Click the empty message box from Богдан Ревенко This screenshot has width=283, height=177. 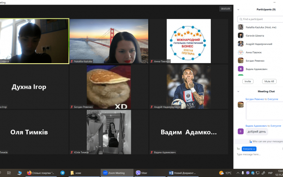[x=264, y=111]
